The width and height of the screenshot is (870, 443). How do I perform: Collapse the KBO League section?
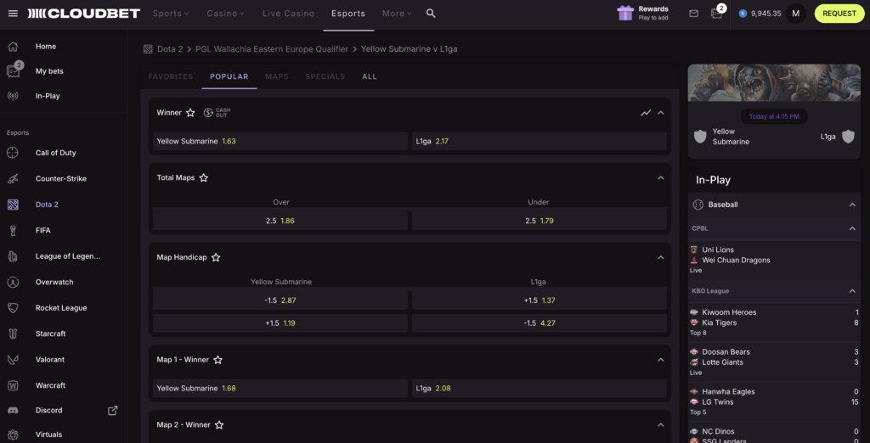(852, 291)
